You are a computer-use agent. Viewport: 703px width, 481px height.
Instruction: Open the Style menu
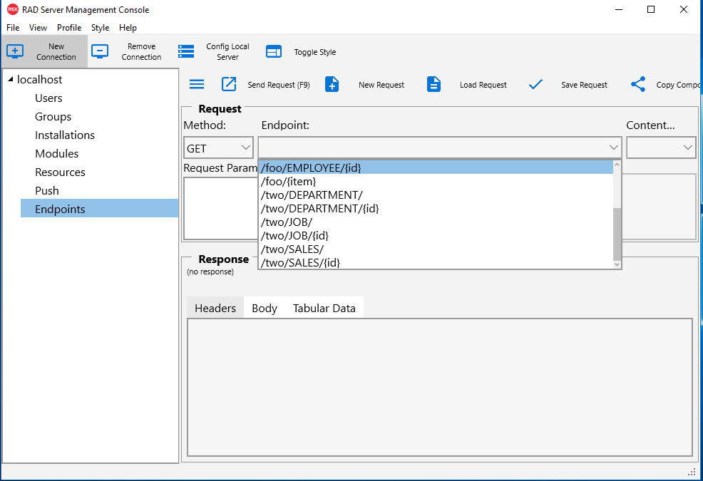[x=100, y=27]
